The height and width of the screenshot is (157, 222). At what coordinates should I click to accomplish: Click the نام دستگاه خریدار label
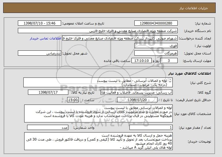pos(197,31)
